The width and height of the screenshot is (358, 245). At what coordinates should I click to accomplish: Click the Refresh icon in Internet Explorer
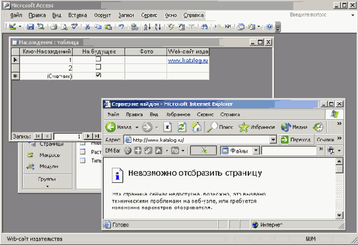(182, 127)
